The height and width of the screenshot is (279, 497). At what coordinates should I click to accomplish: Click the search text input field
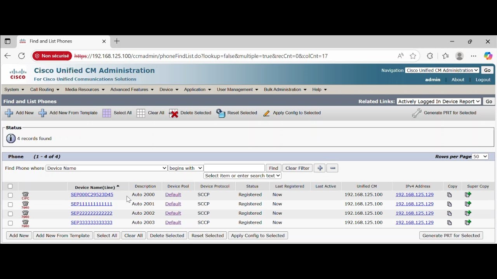coord(234,168)
